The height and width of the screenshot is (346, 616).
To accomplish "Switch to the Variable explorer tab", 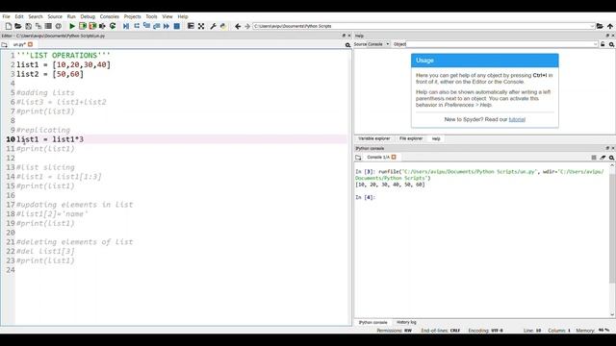I will click(374, 138).
